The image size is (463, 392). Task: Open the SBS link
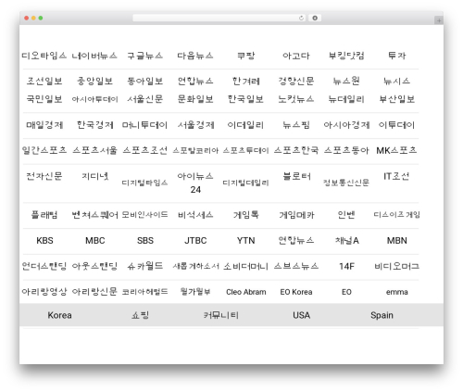coord(145,241)
